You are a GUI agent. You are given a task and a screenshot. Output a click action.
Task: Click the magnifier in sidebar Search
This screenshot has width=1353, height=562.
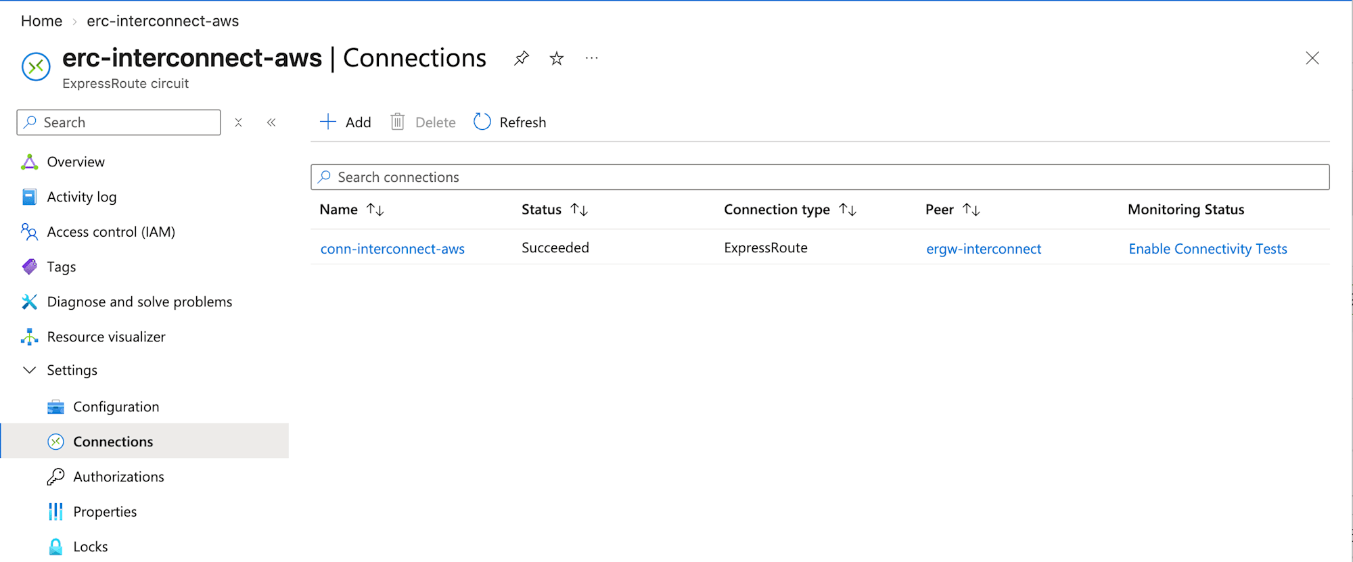click(x=30, y=122)
